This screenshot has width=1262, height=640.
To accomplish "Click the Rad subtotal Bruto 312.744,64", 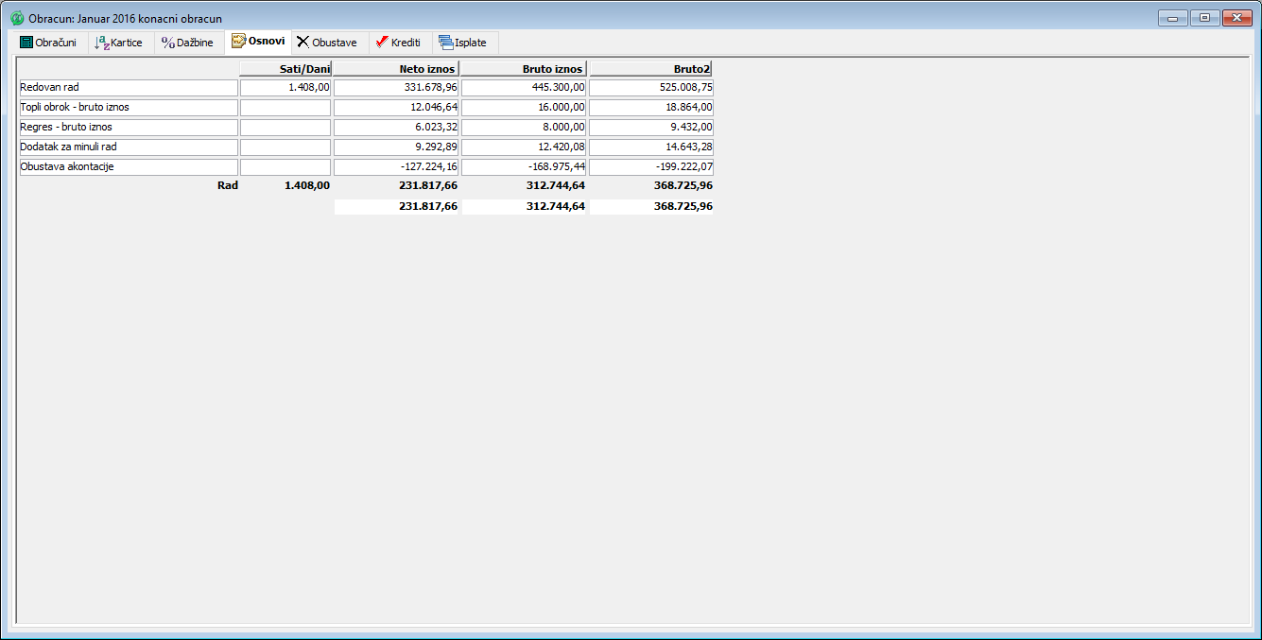I will (x=556, y=186).
